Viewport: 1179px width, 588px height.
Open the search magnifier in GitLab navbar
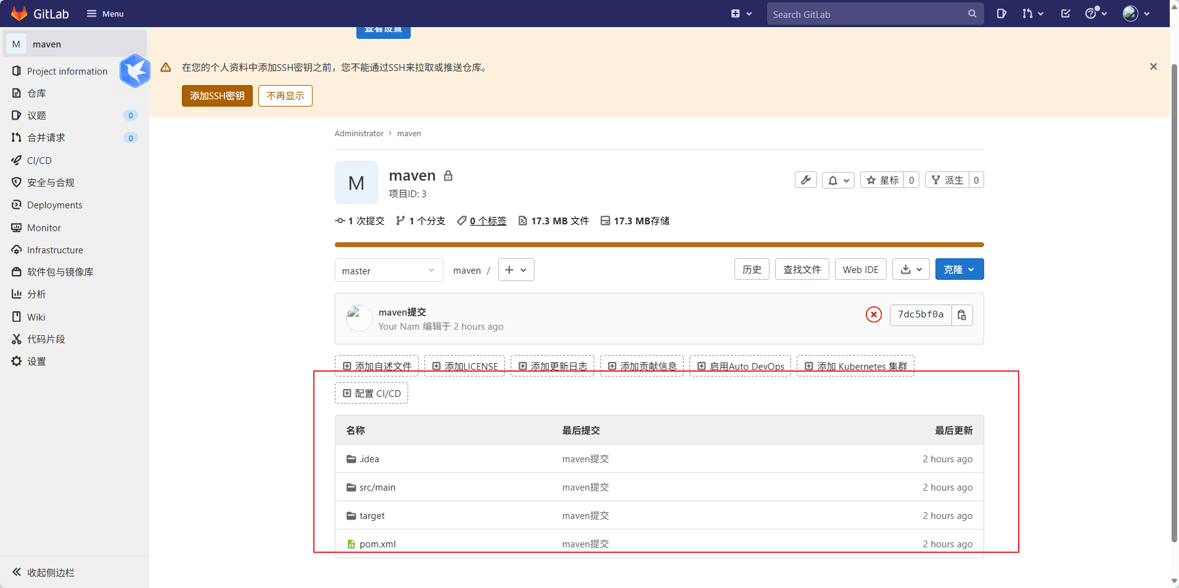click(x=972, y=13)
